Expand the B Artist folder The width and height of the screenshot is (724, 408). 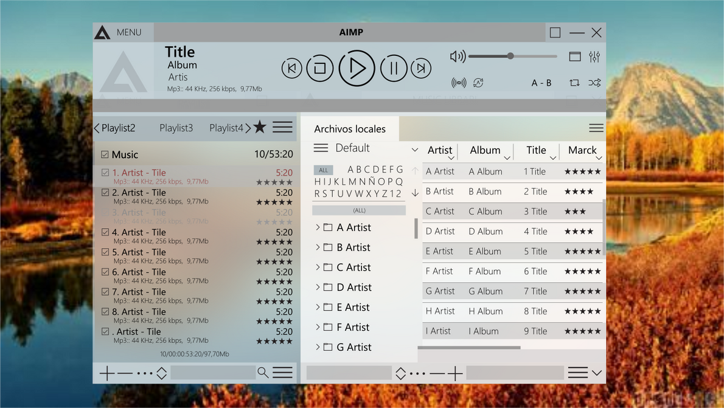point(318,247)
